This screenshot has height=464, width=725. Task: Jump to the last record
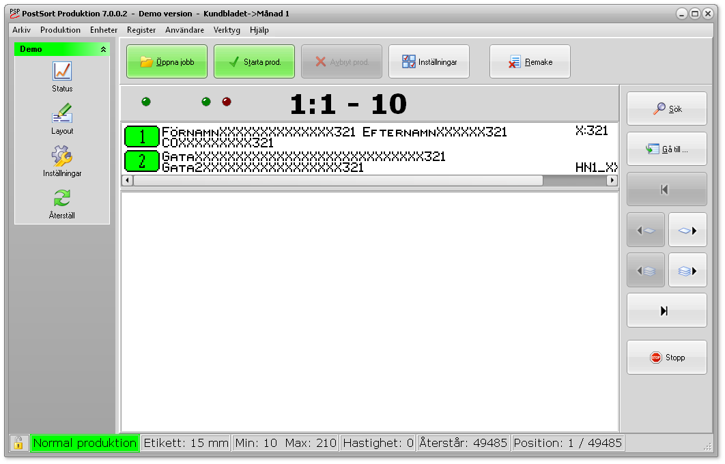(x=667, y=310)
